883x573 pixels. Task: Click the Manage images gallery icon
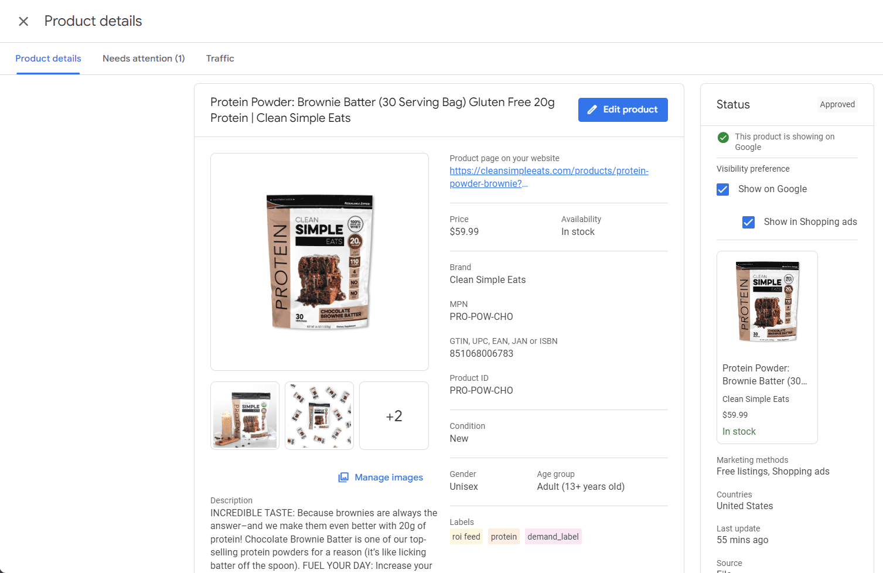pos(343,477)
